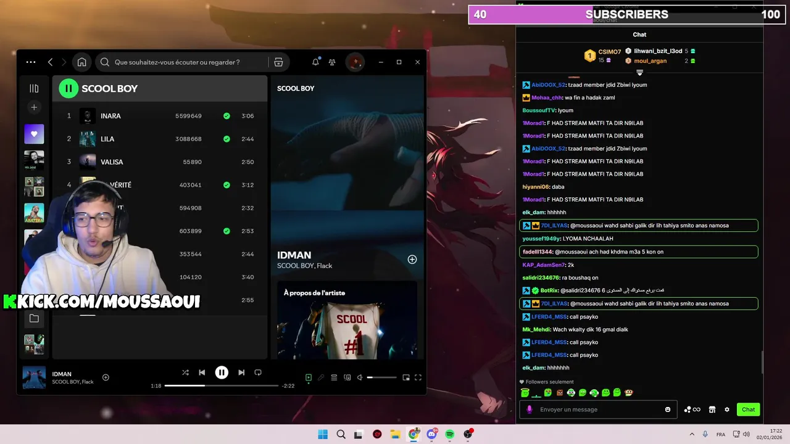Screen dimensions: 790x444
Task: Open Spotify Home
Action: click(81, 62)
